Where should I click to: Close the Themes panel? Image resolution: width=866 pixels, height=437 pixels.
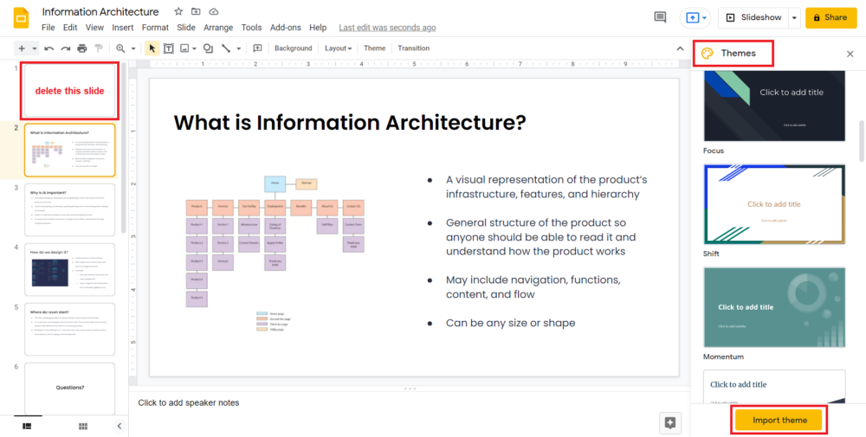click(850, 54)
